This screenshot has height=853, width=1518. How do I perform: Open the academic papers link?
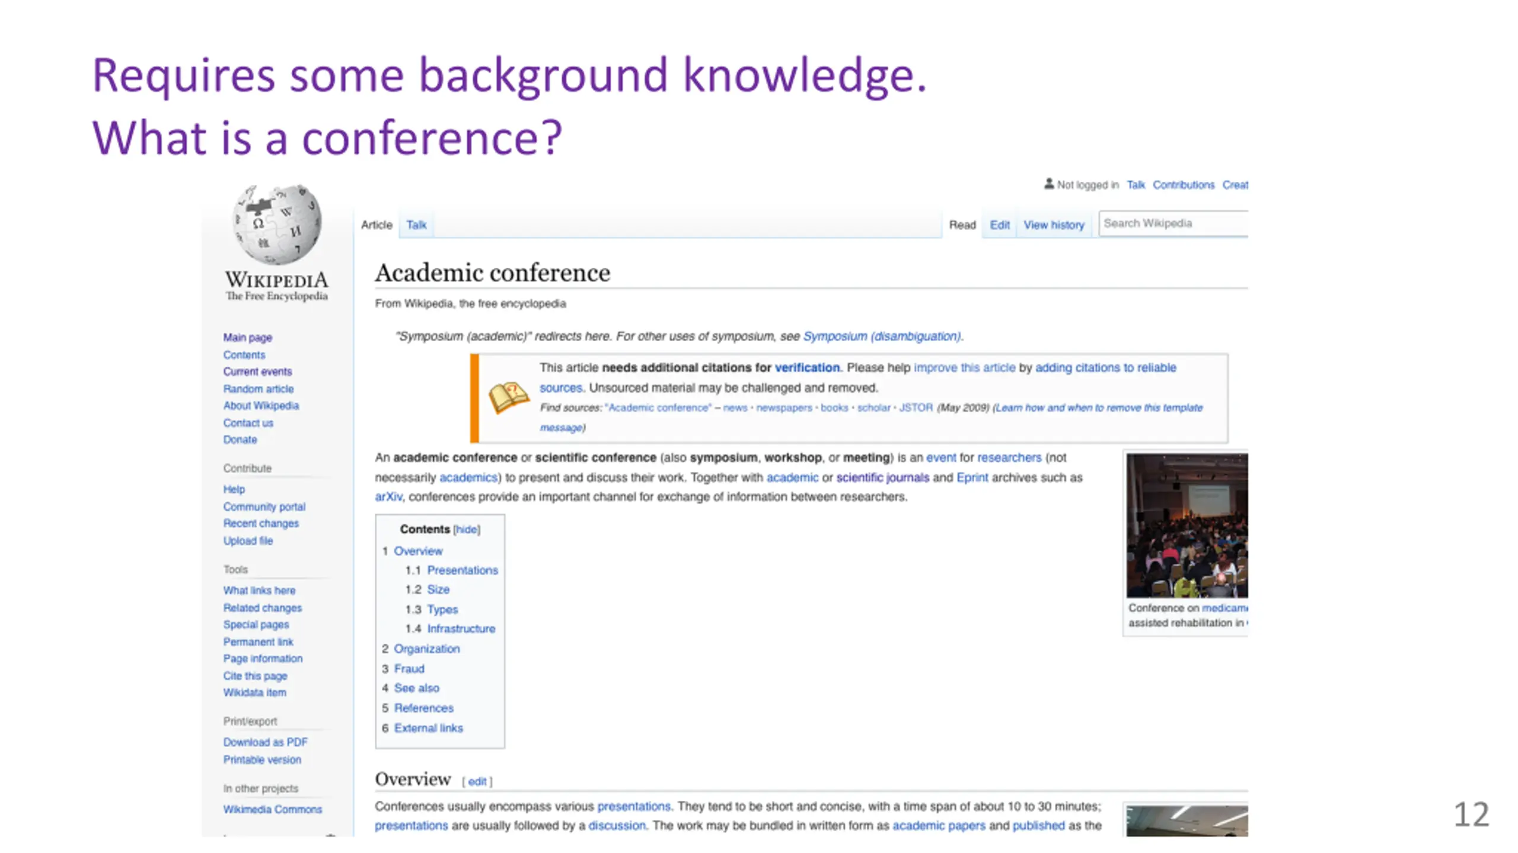[x=939, y=826]
